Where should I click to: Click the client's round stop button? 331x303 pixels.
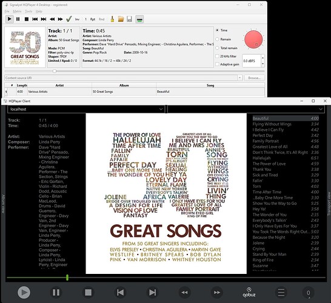[x=88, y=293]
